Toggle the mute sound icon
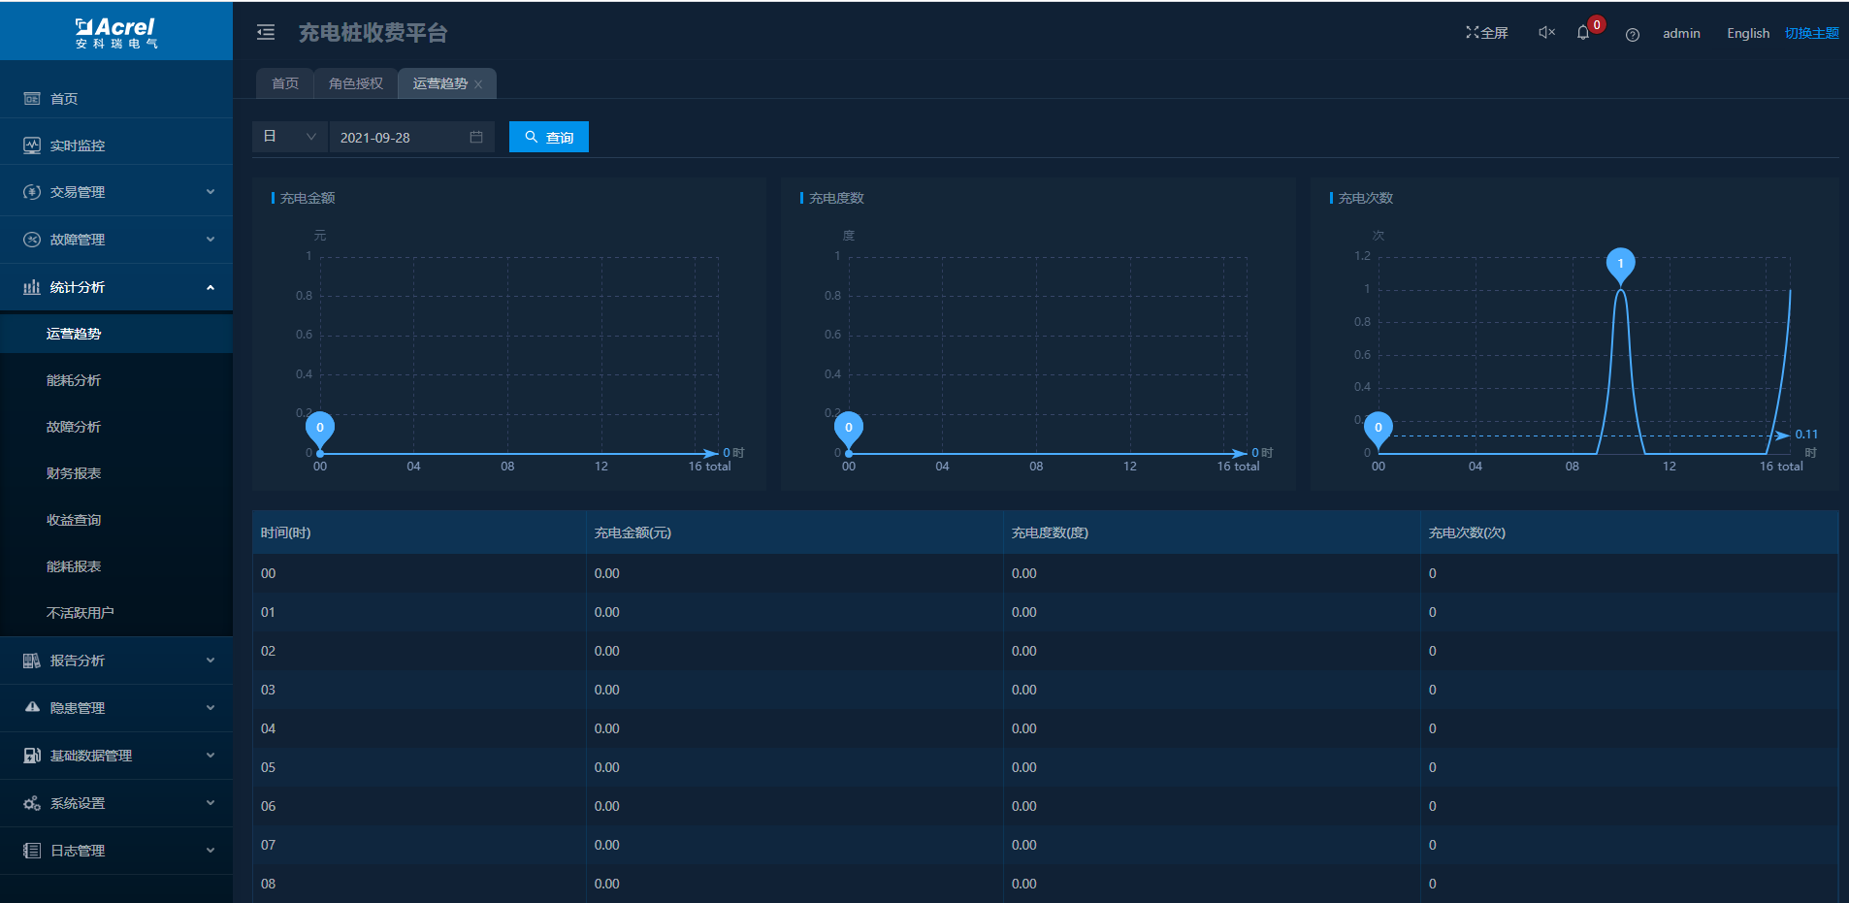This screenshot has height=903, width=1849. (1546, 33)
